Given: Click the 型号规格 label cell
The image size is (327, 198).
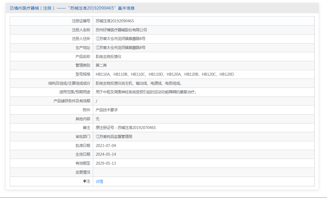Looking at the screenshot, I should pyautogui.click(x=52, y=75).
